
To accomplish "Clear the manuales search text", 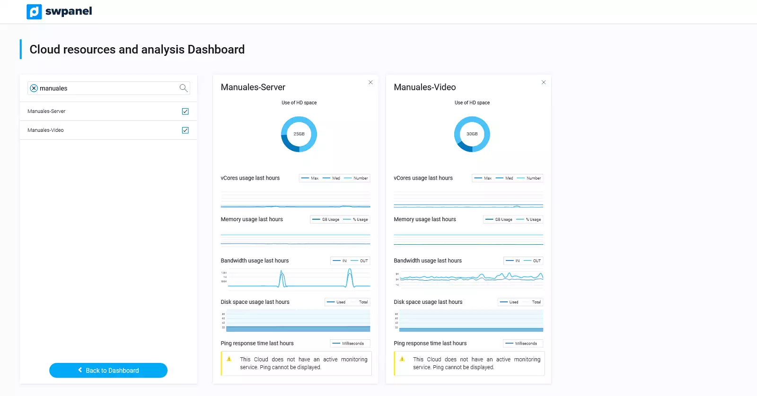I will (34, 88).
